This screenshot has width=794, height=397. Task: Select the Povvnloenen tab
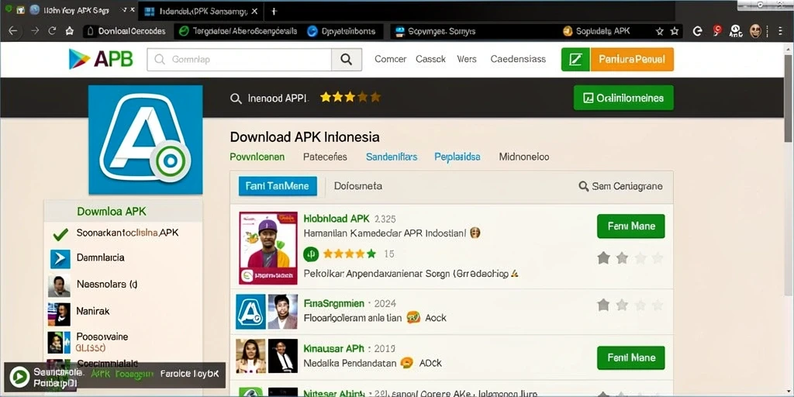point(257,157)
